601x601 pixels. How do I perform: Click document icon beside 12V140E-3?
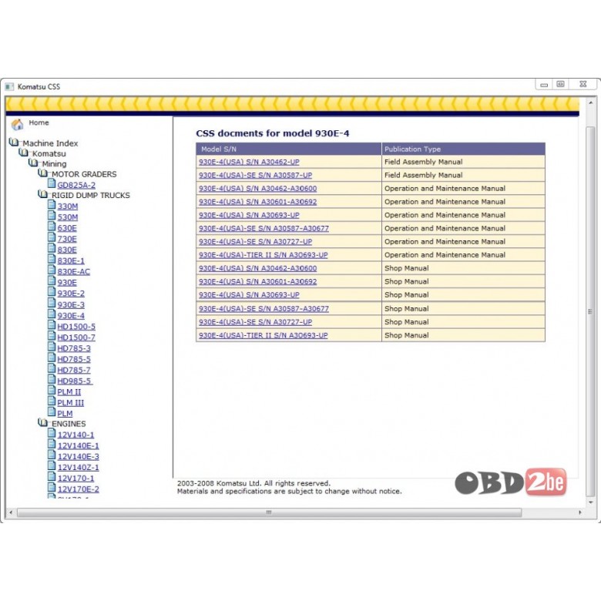coord(52,455)
